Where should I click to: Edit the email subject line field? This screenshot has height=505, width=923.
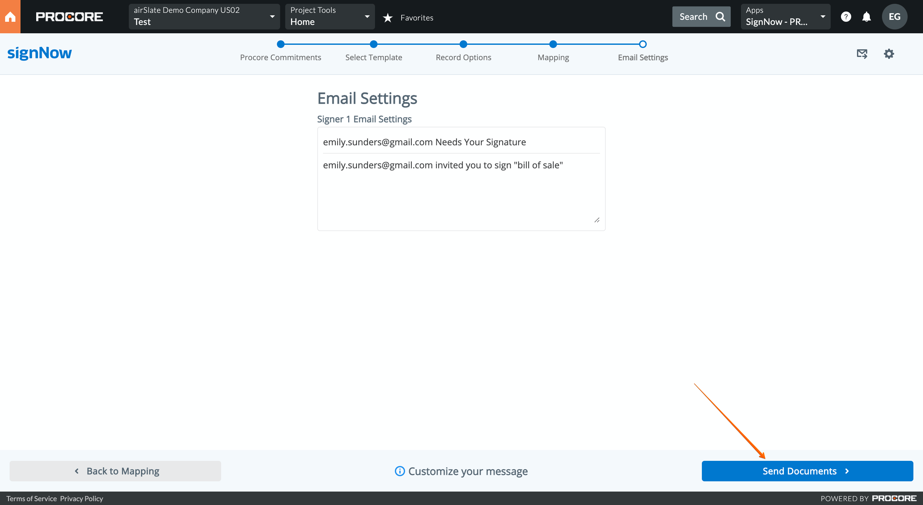click(x=461, y=142)
